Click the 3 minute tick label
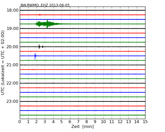 tap(45, 122)
